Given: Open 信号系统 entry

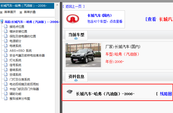Looking at the screenshot, I should click(15, 65).
